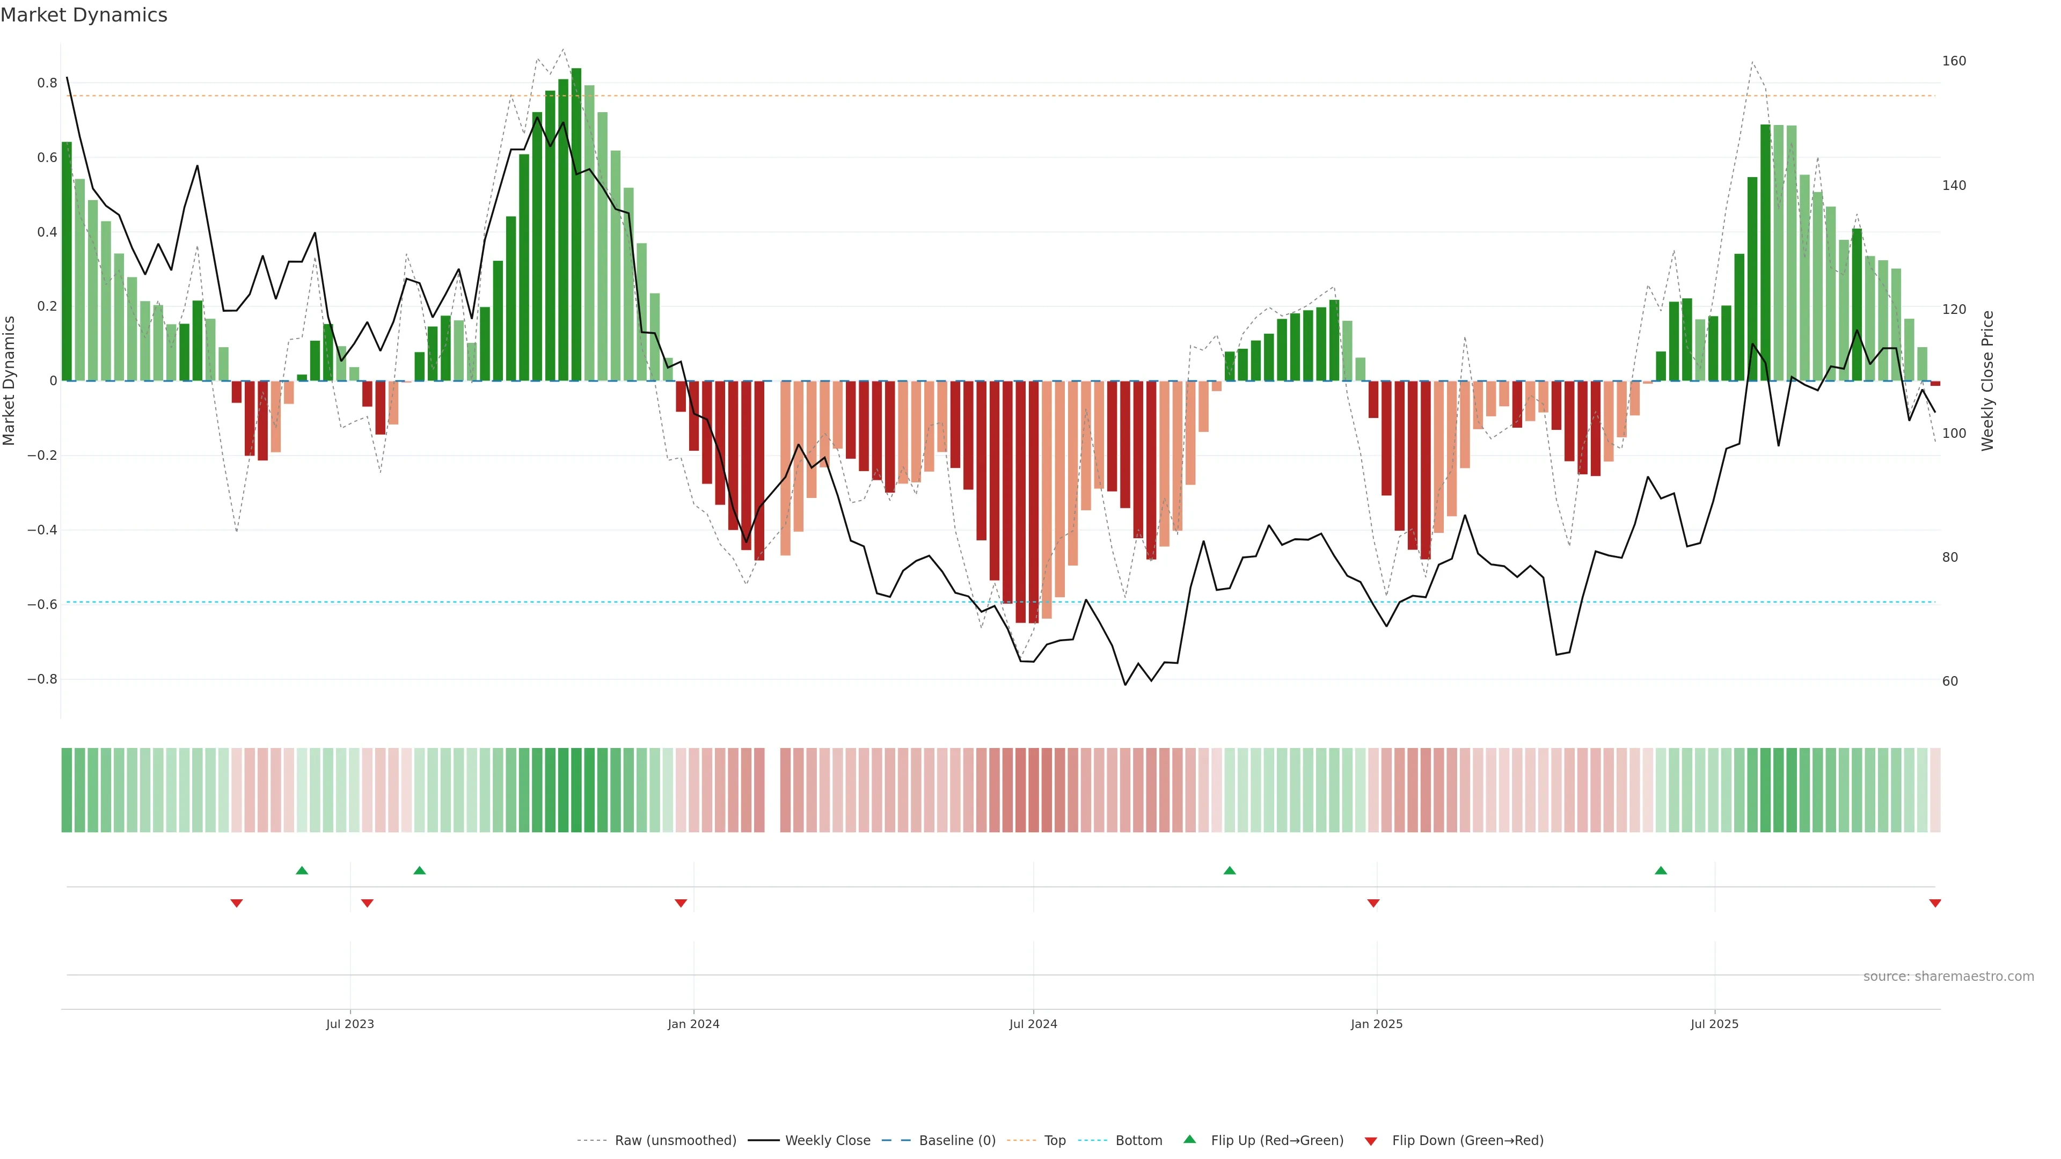Click the Weekly Close Price axis title
The width and height of the screenshot is (2061, 1159).
click(x=1987, y=381)
